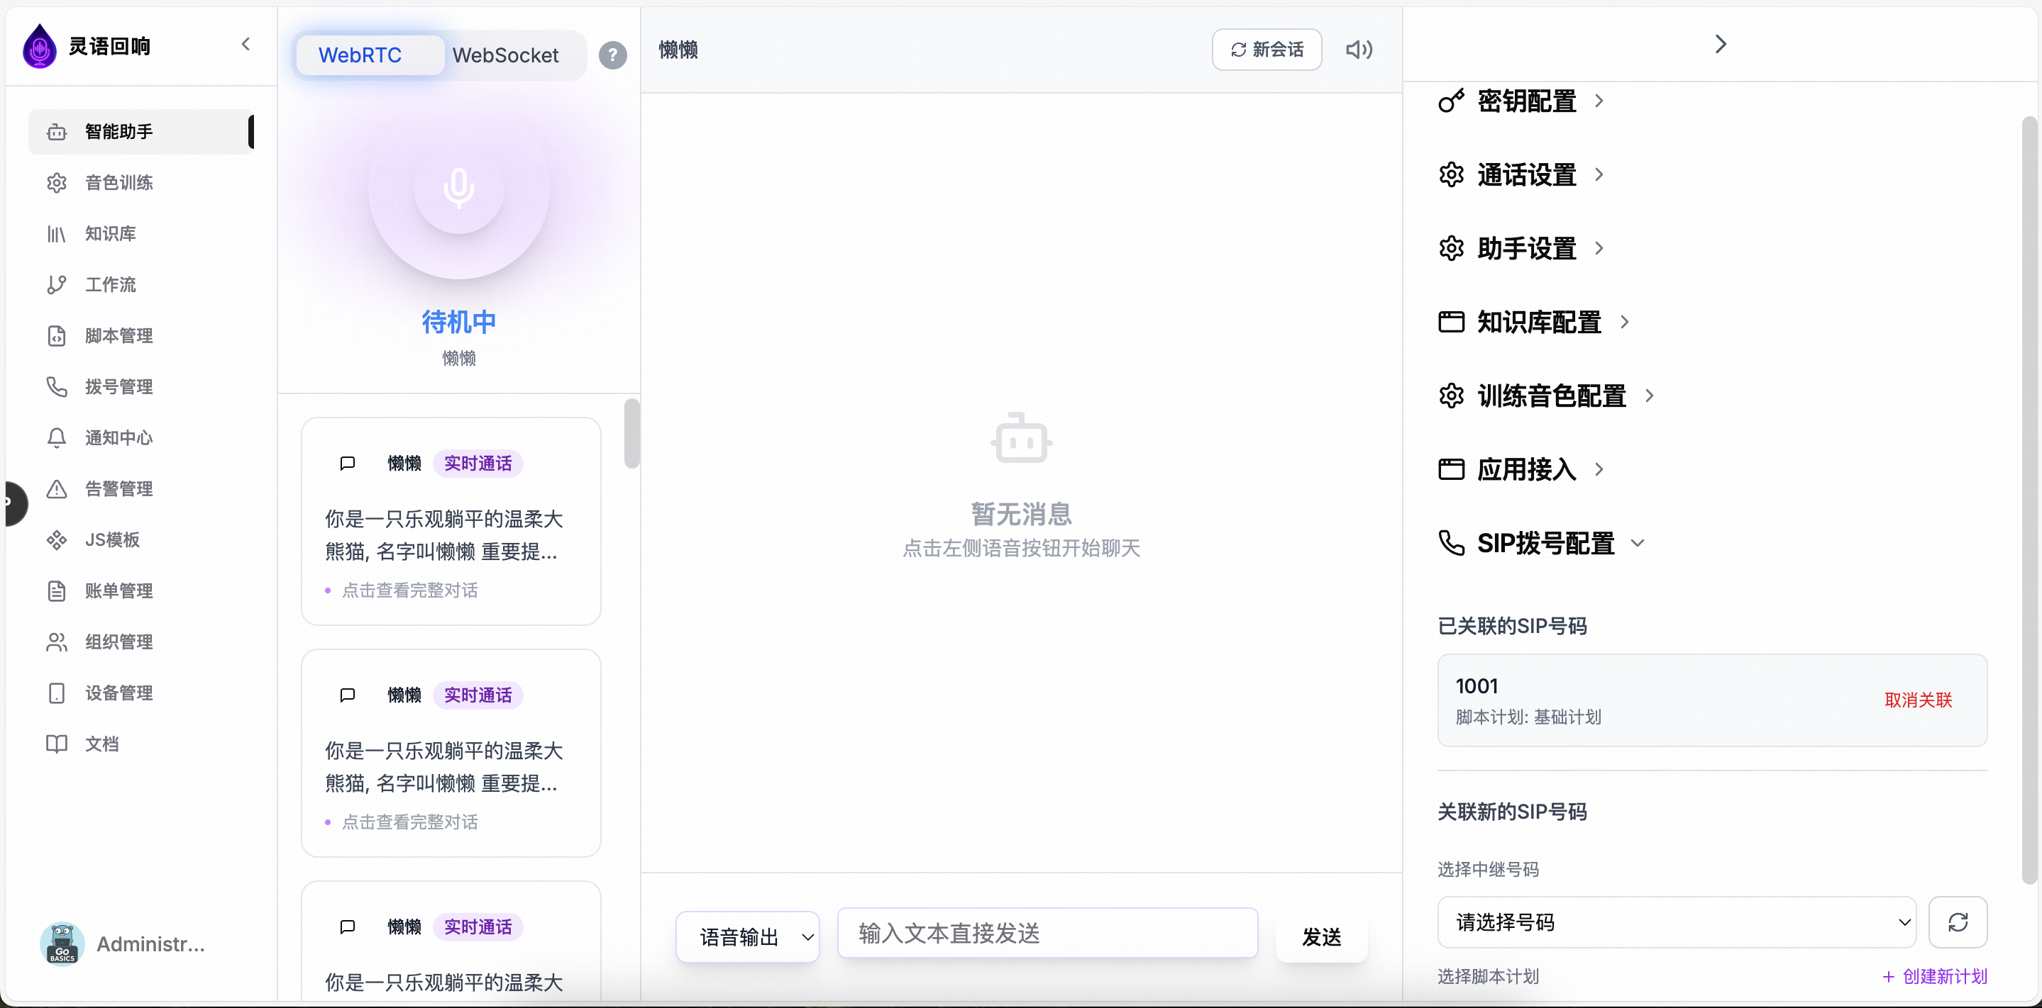Screen dimensions: 2042x1008
Task: Switch to the WebSocket mode
Action: [505, 55]
